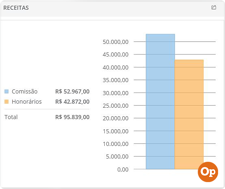
Task: Select the Comissão legend label
Action: click(x=24, y=91)
